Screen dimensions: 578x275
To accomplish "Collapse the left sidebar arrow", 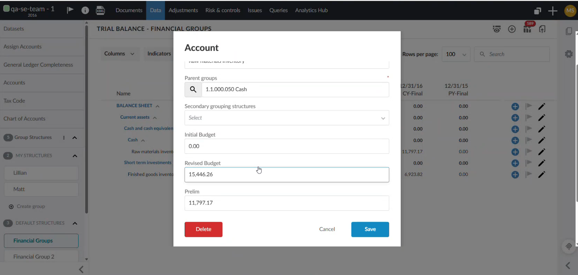I will point(81,269).
